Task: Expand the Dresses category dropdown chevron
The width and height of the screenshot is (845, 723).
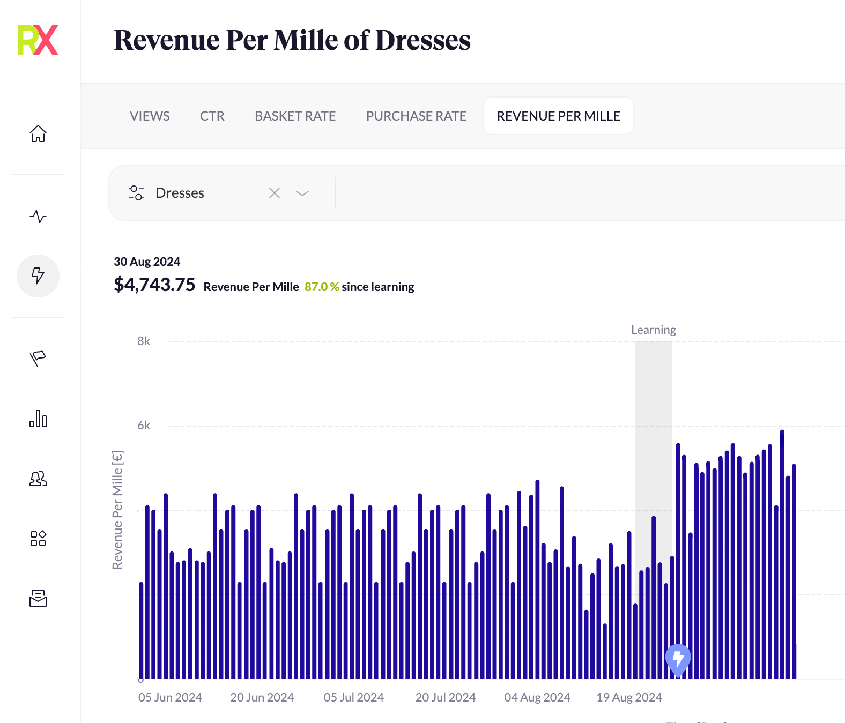Action: tap(302, 193)
